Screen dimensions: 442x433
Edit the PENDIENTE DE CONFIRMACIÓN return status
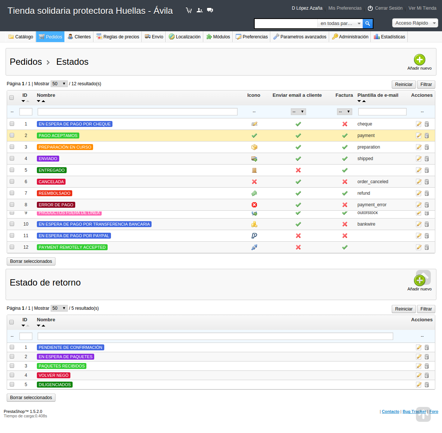coord(419,347)
